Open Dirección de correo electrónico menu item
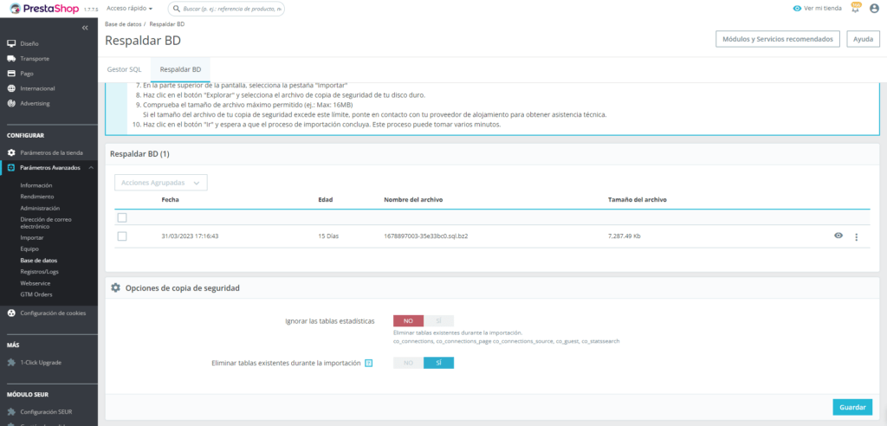This screenshot has width=887, height=426. point(46,223)
